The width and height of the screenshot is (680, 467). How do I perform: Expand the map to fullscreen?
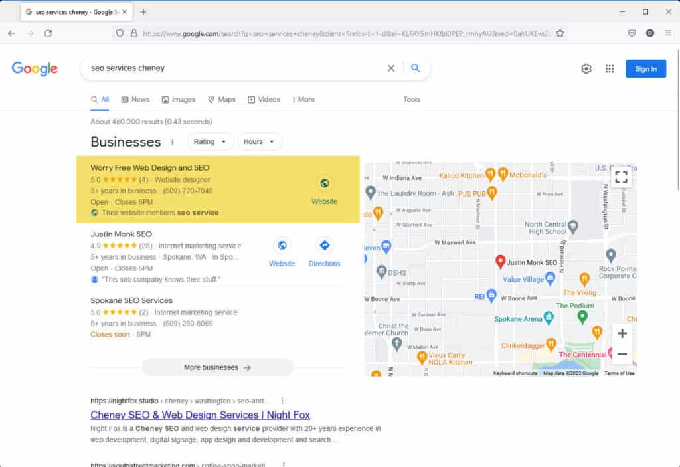click(621, 177)
